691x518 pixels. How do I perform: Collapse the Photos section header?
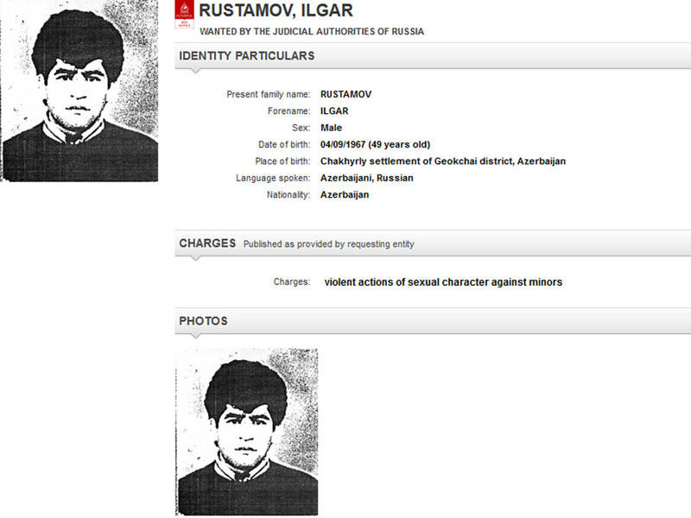(203, 321)
